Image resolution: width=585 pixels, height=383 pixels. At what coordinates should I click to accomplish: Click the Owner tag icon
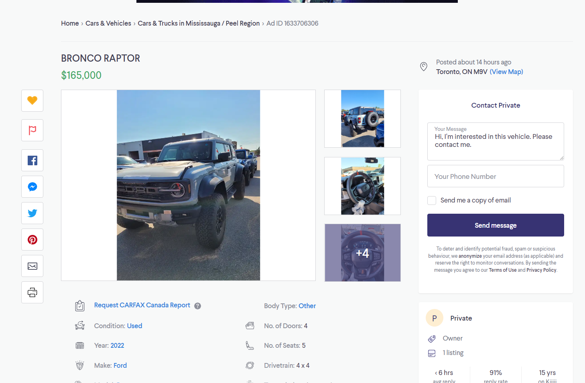click(x=432, y=339)
